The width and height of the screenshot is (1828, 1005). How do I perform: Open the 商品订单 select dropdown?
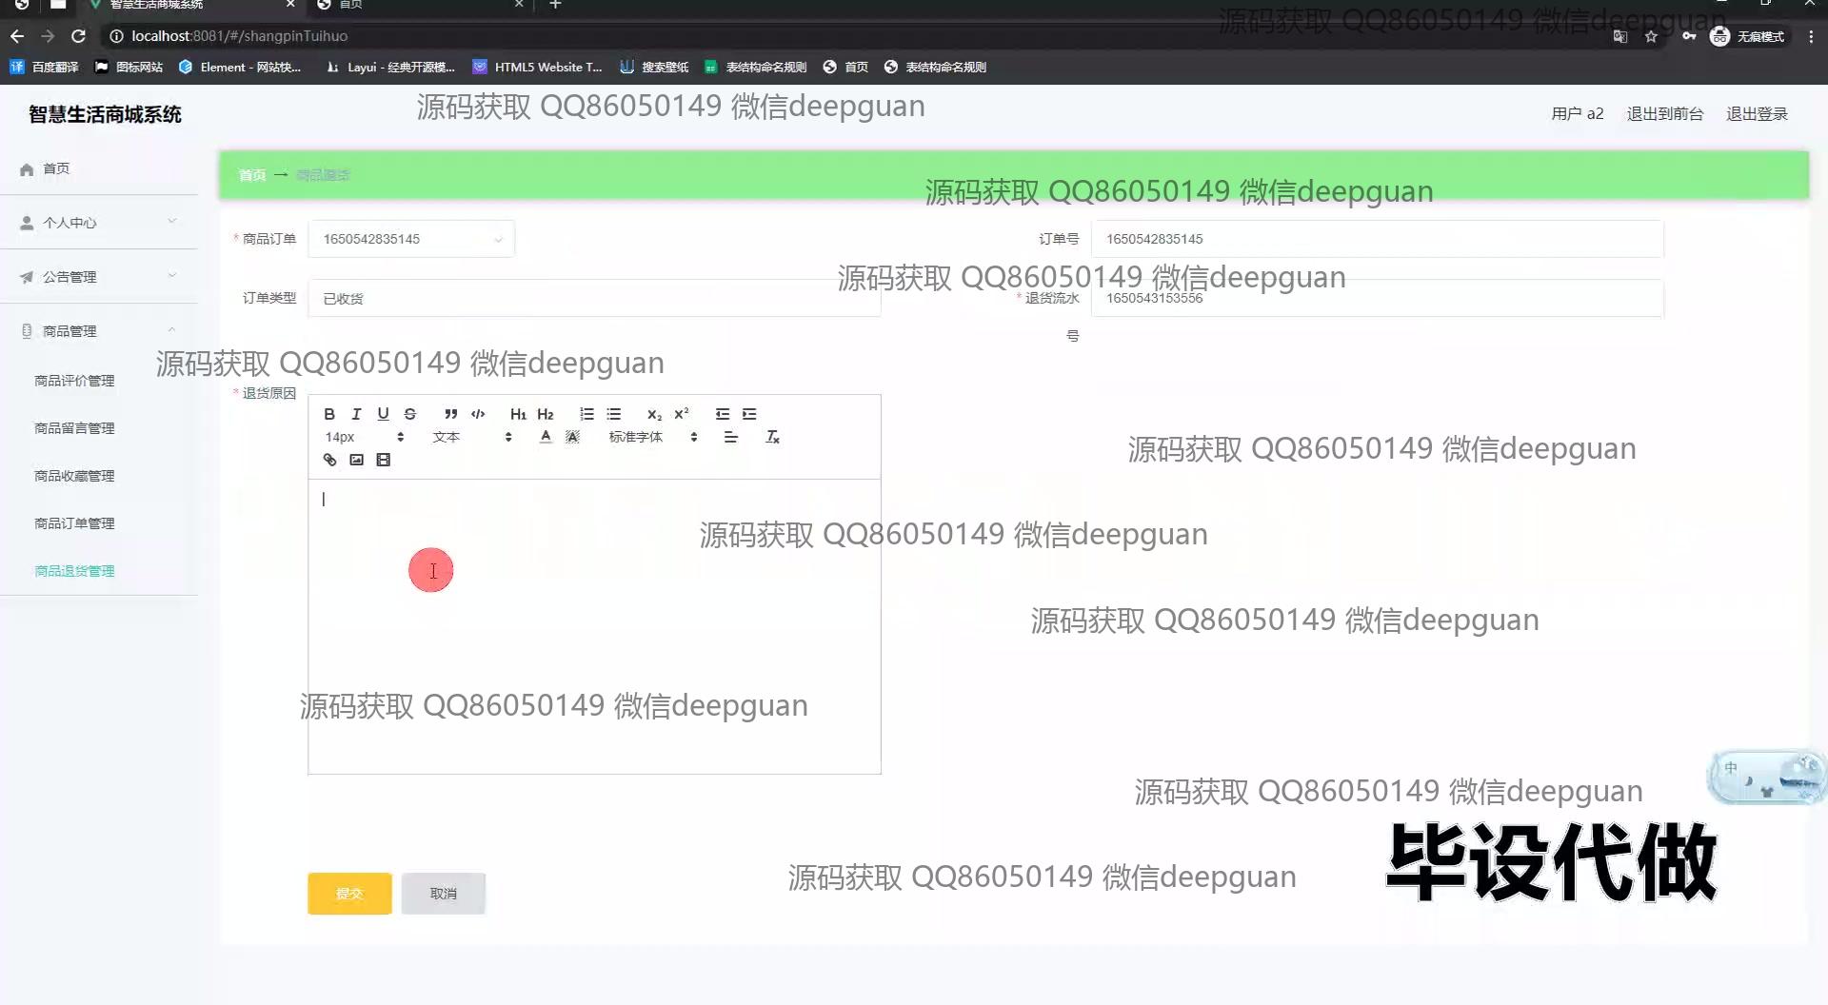tap(411, 239)
